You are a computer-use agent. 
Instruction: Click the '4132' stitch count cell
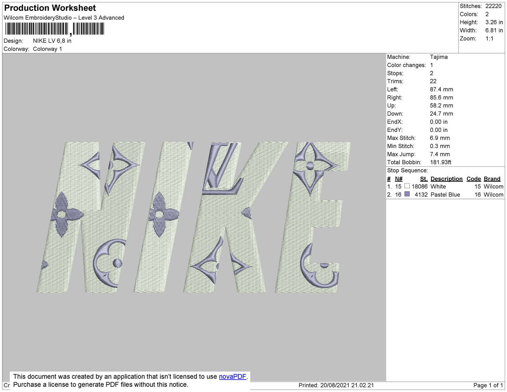[421, 194]
